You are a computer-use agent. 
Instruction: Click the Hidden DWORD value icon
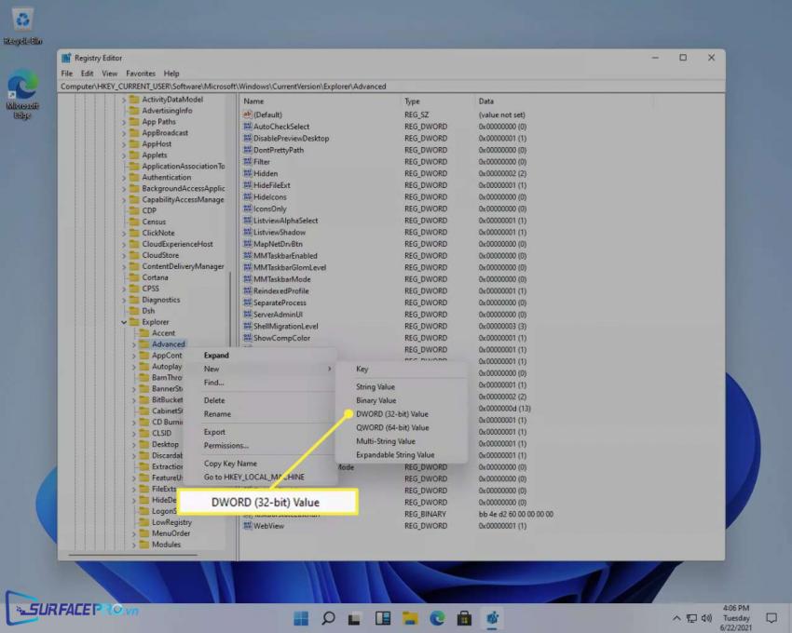248,173
